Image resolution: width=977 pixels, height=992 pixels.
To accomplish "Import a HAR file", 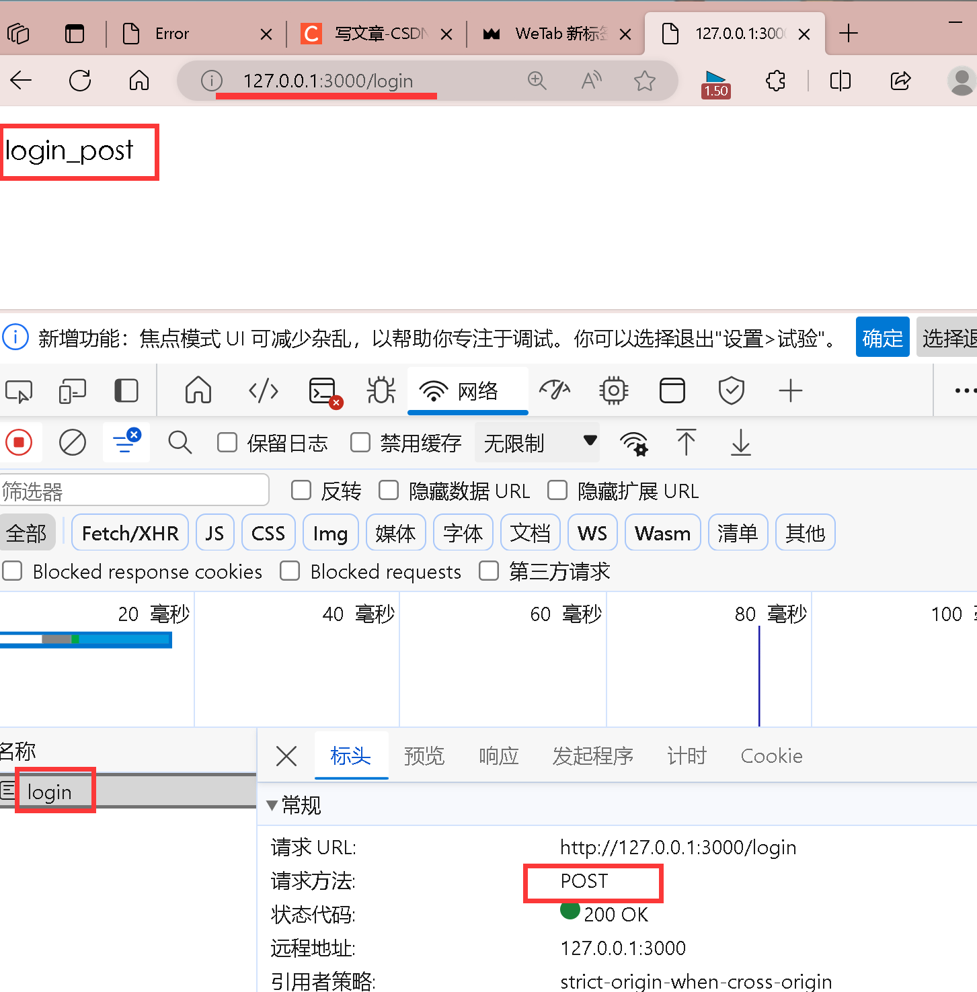I will point(686,442).
